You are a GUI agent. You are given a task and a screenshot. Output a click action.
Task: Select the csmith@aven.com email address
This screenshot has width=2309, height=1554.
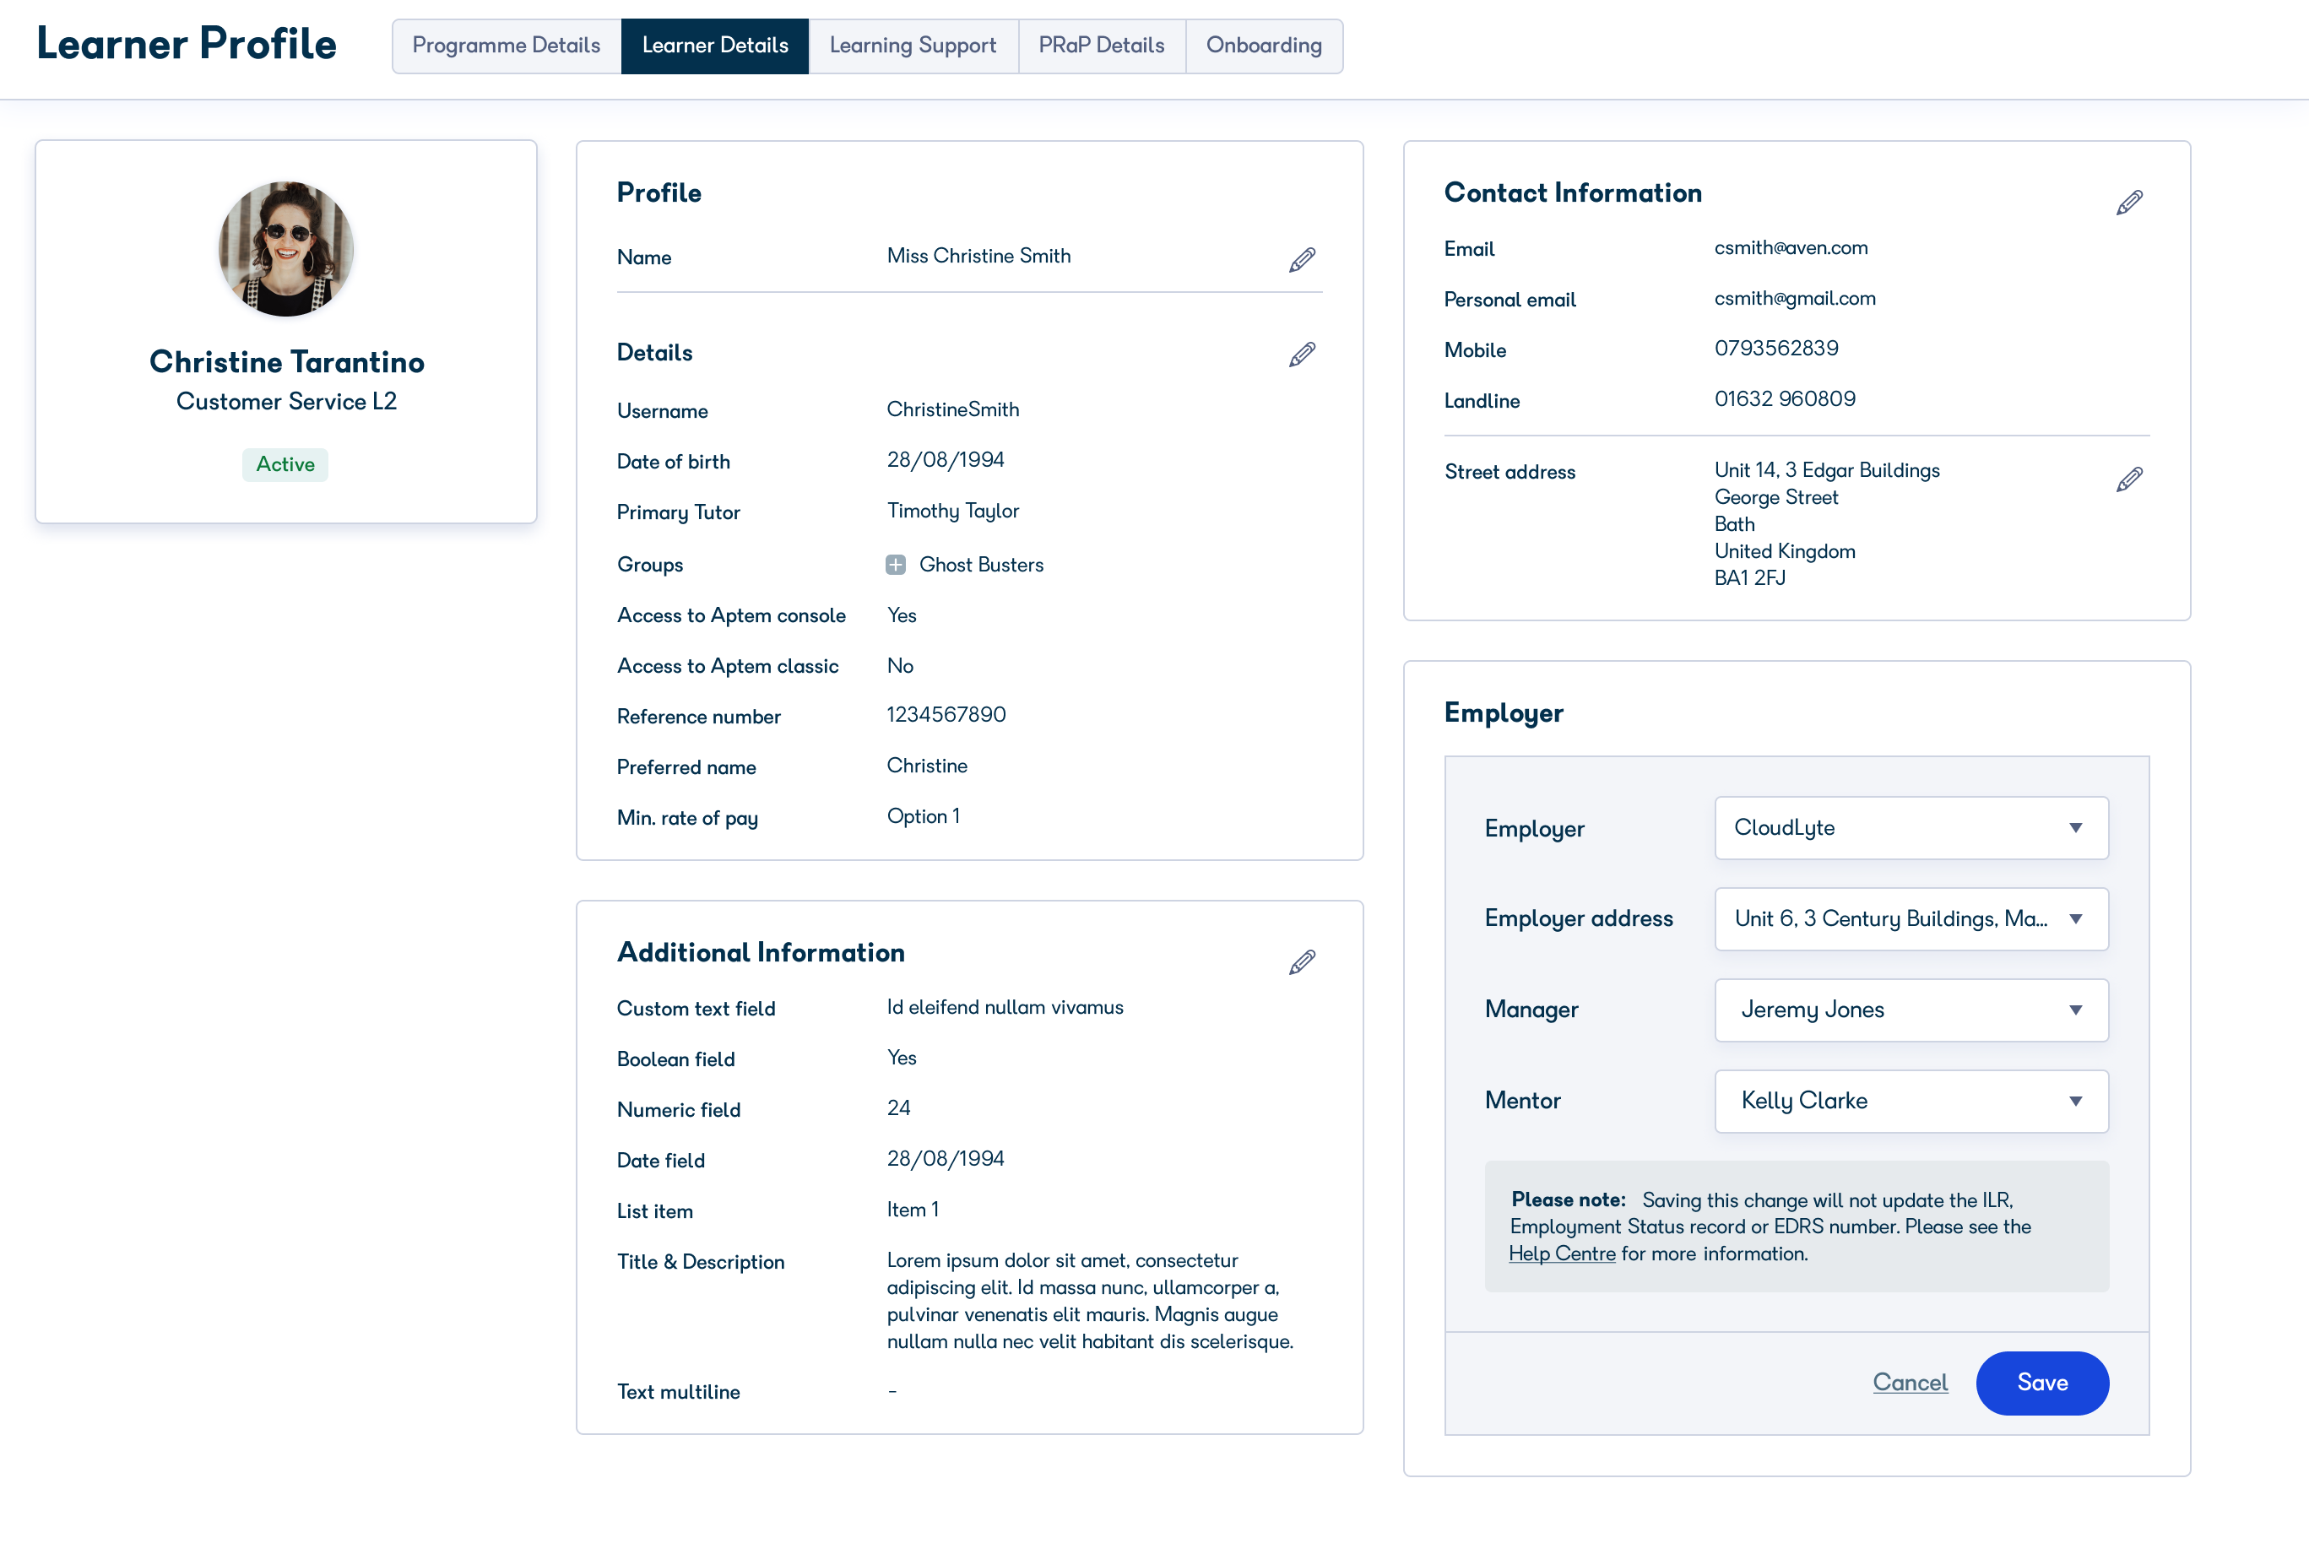1791,248
